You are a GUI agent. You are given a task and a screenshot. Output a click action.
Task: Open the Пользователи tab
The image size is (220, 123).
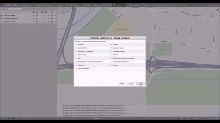pyautogui.click(x=133, y=5)
